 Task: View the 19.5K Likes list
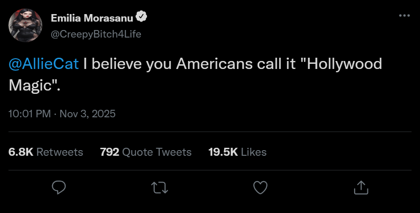[237, 152]
